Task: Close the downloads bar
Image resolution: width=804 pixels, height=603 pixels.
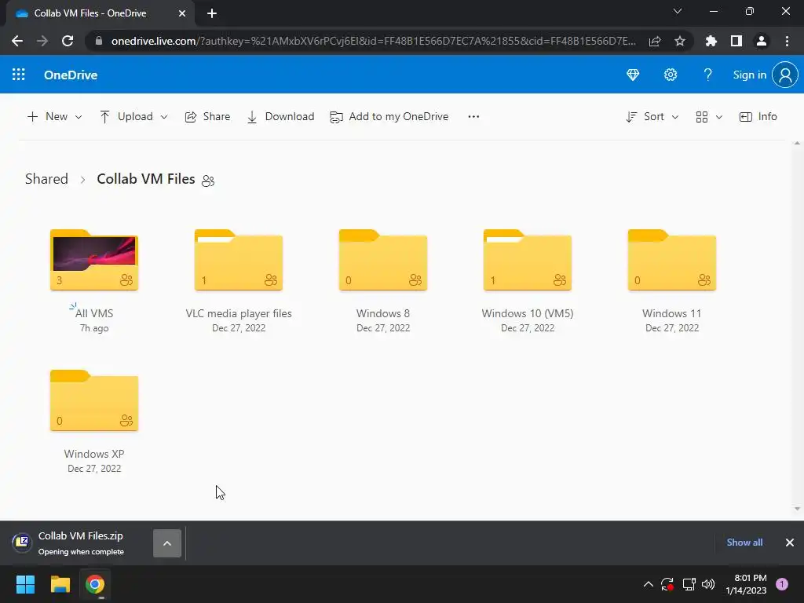Action: pos(790,543)
